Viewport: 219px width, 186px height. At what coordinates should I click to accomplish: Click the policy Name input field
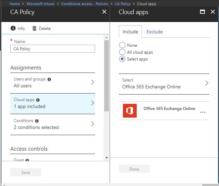coord(53,49)
